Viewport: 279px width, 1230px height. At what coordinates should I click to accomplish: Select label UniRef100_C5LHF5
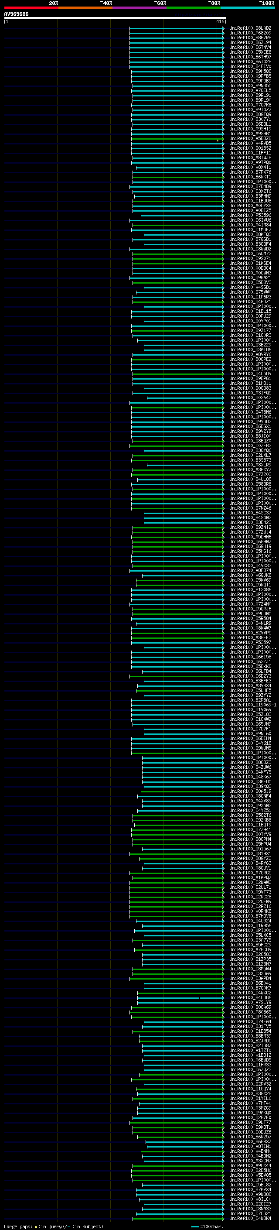pos(250,690)
